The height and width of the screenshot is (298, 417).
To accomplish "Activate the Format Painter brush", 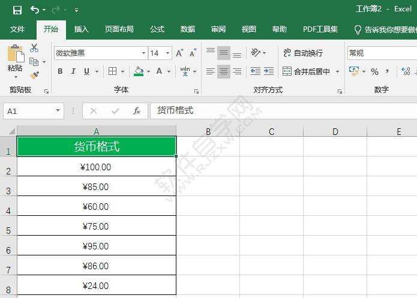I will 34,76.
